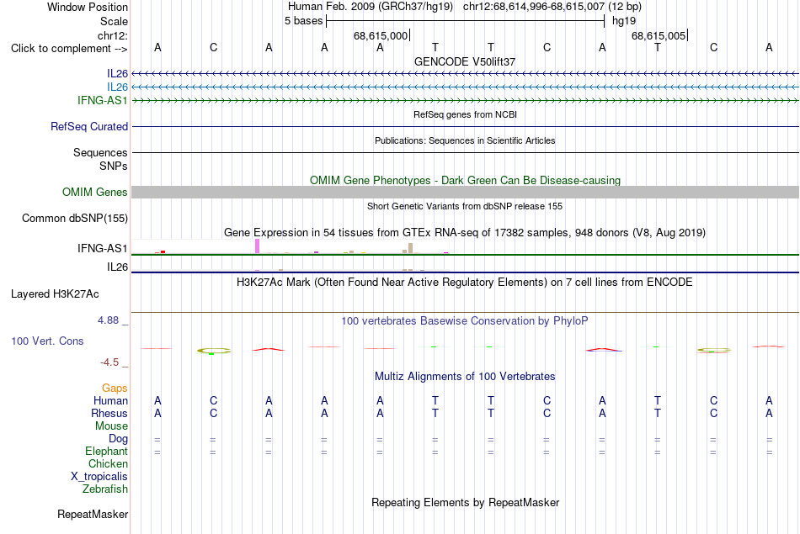Click the Dog species label

118,439
